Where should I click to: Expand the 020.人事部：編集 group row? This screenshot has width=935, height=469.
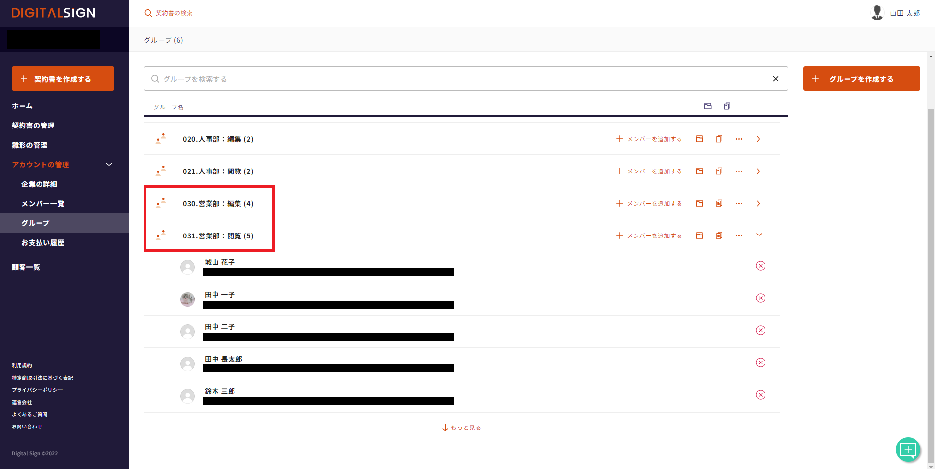[758, 139]
